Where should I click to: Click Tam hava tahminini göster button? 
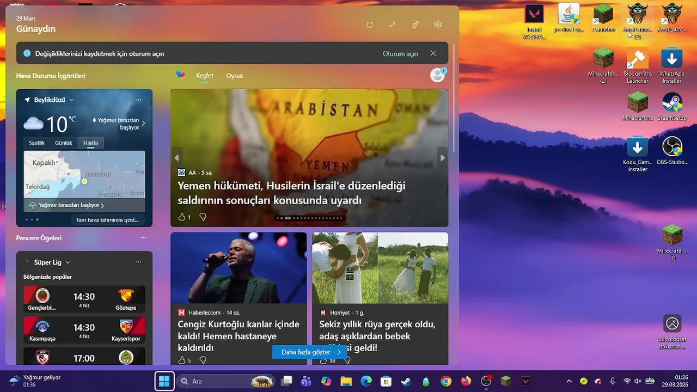pos(107,220)
